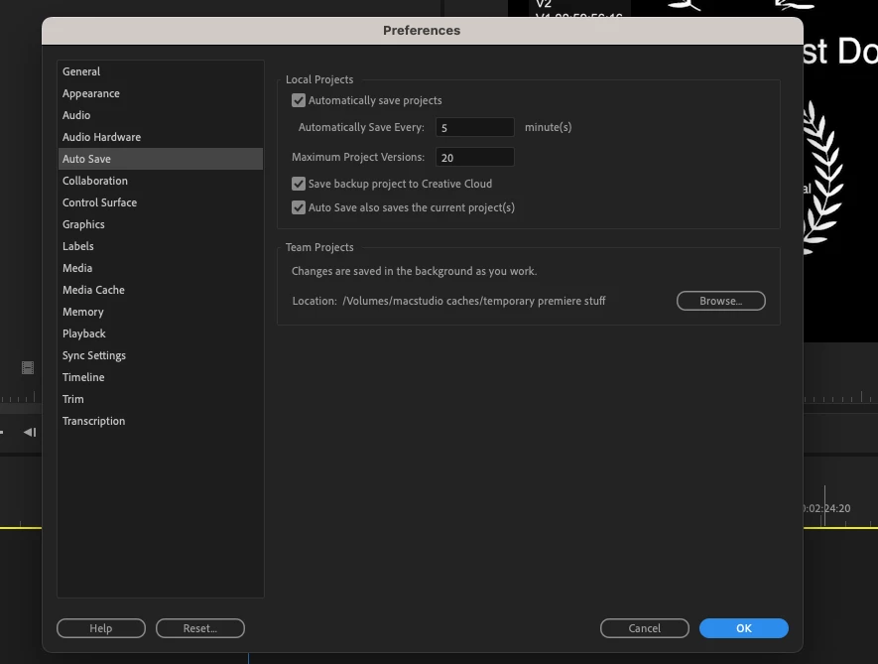This screenshot has height=664, width=878.
Task: Select Memory preferences category
Action: pyautogui.click(x=161, y=312)
